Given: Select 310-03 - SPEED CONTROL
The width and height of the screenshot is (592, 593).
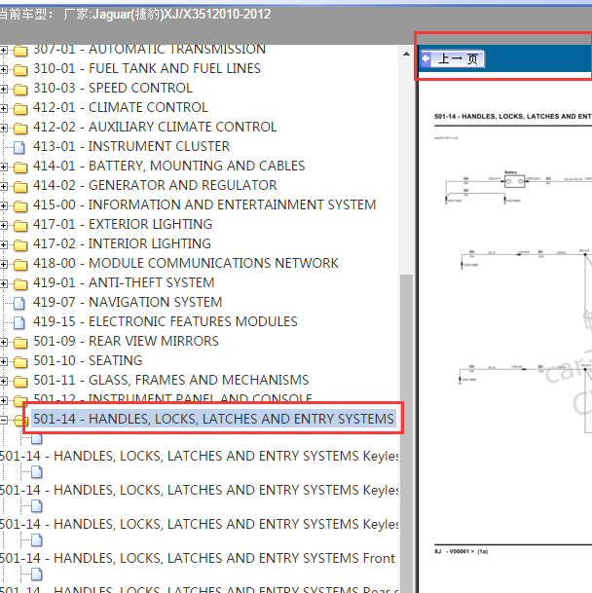Looking at the screenshot, I should point(113,88).
